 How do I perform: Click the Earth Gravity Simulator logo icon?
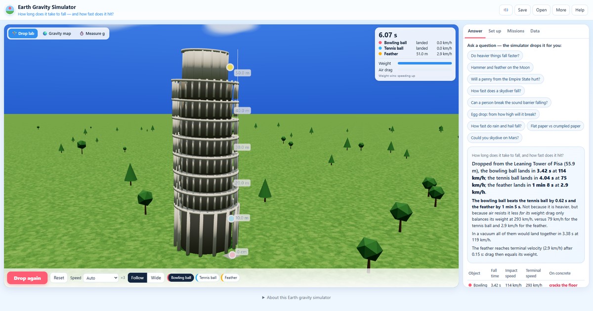pyautogui.click(x=10, y=10)
